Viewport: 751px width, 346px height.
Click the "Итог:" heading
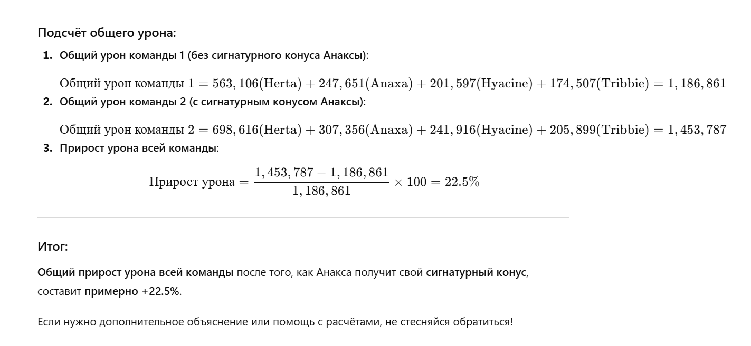53,246
